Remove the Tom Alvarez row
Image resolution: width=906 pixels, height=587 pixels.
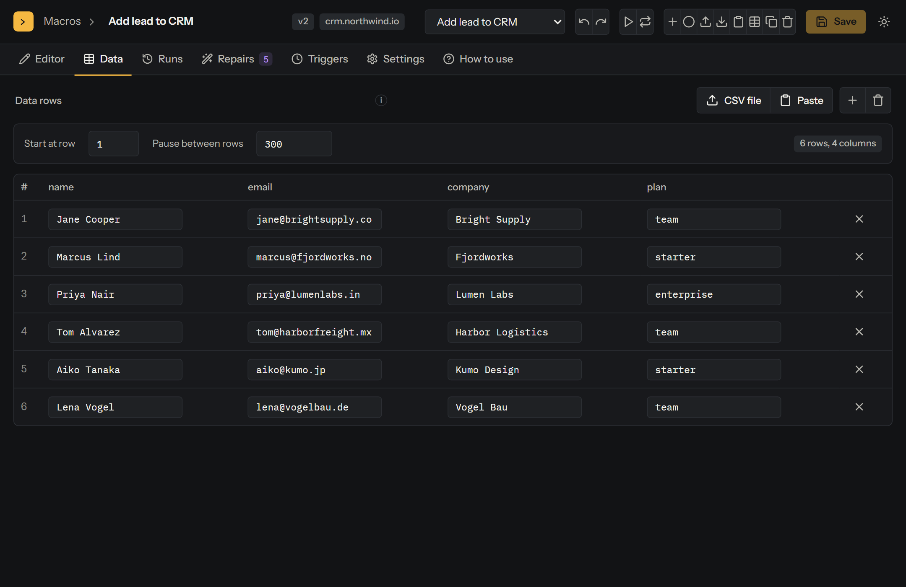859,332
